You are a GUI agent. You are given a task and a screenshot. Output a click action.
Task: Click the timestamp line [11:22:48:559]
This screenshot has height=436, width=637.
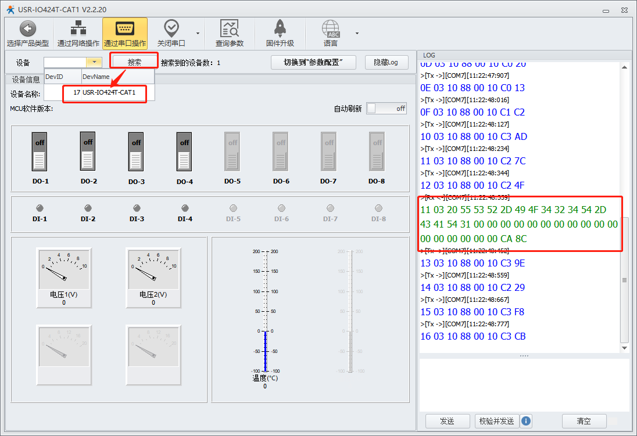click(x=465, y=275)
